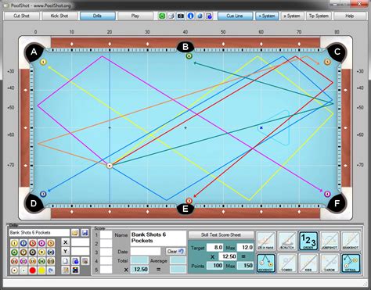The width and height of the screenshot is (371, 290).
Task: Open the Help menu
Action: point(349,16)
